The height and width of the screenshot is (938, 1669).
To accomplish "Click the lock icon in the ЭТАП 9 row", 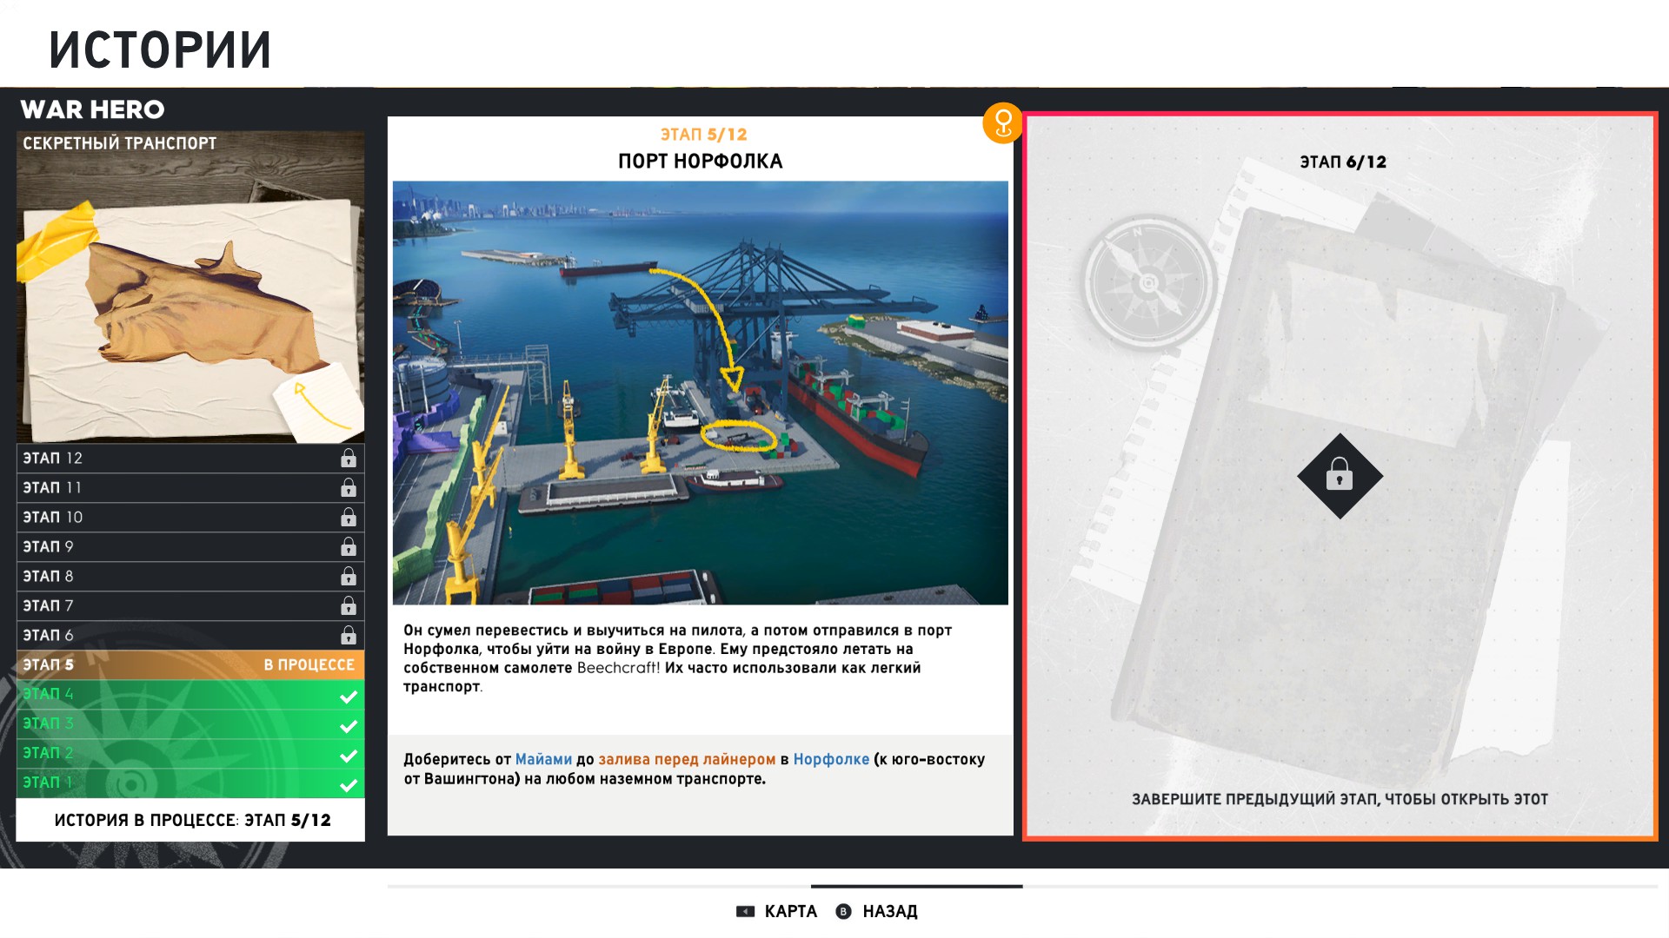I will (x=349, y=546).
